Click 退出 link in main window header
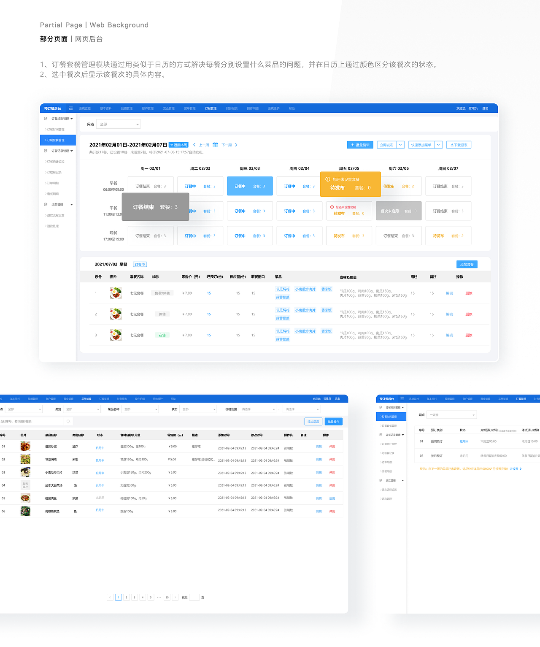 click(485, 108)
